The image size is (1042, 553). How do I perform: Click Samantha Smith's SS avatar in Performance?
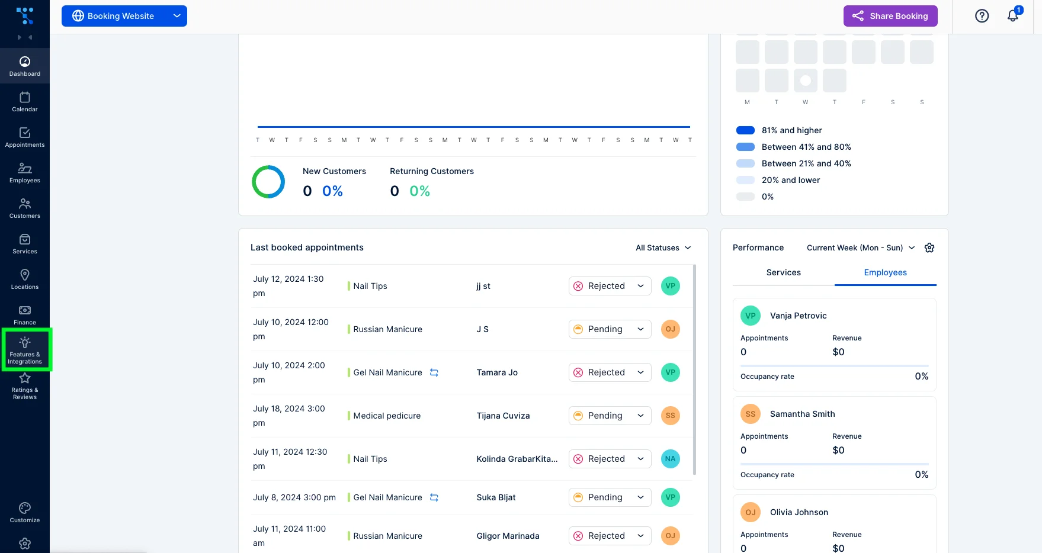point(751,414)
